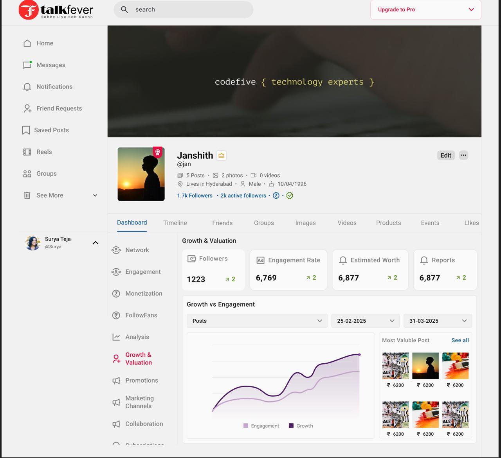
Task: Collapse the Surya Teja account panel
Action: pyautogui.click(x=95, y=243)
